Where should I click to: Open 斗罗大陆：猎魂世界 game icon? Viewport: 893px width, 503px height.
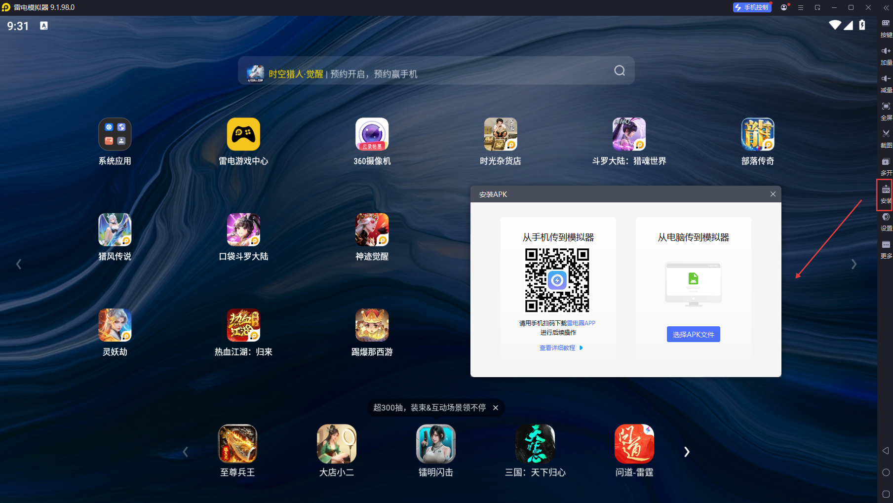pyautogui.click(x=629, y=134)
